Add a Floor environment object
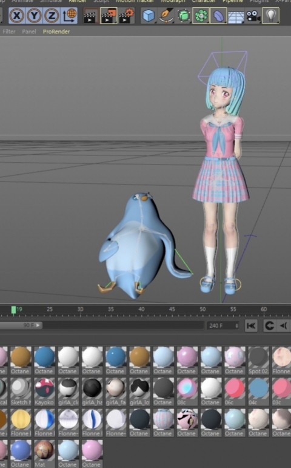The width and height of the screenshot is (291, 468). (236, 16)
